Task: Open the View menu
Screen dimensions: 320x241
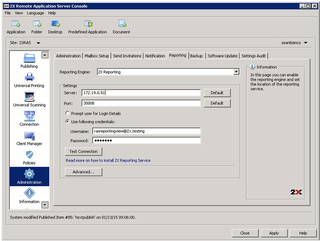Action: coord(19,13)
